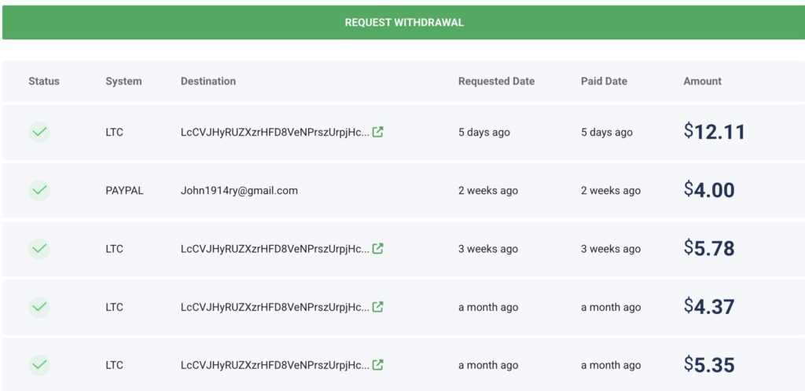Select the Destination column header

pos(208,81)
